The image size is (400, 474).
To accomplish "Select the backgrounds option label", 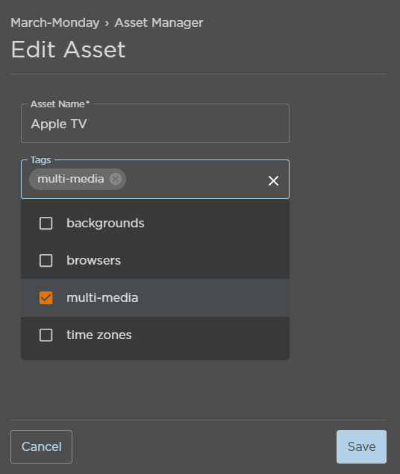I will pyautogui.click(x=105, y=224).
